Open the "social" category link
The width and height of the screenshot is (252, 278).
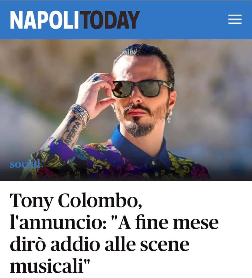click(x=25, y=164)
